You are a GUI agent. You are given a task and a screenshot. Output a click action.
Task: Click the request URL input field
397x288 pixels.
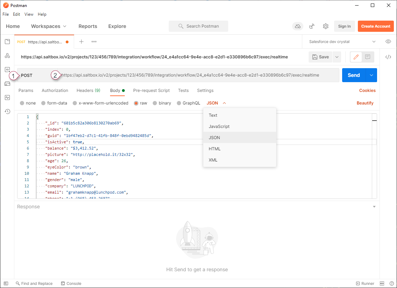point(198,75)
